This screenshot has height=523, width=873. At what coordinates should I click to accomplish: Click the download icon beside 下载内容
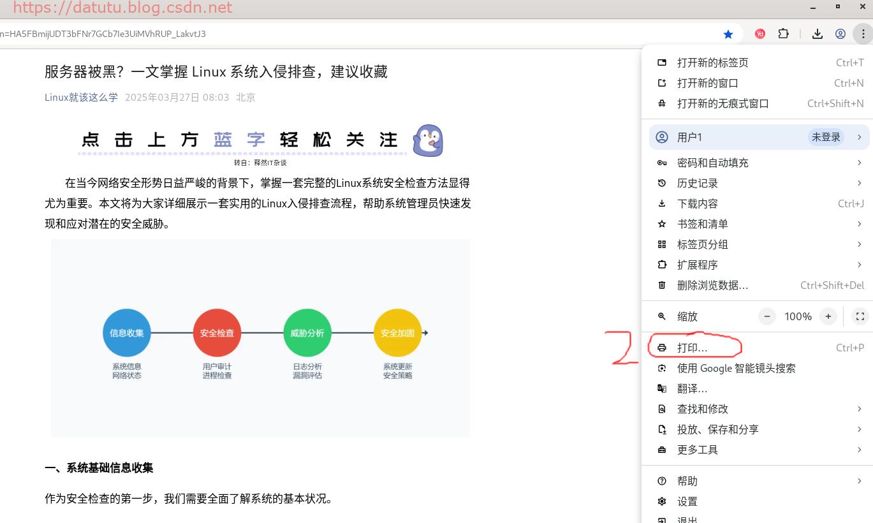[x=662, y=203]
